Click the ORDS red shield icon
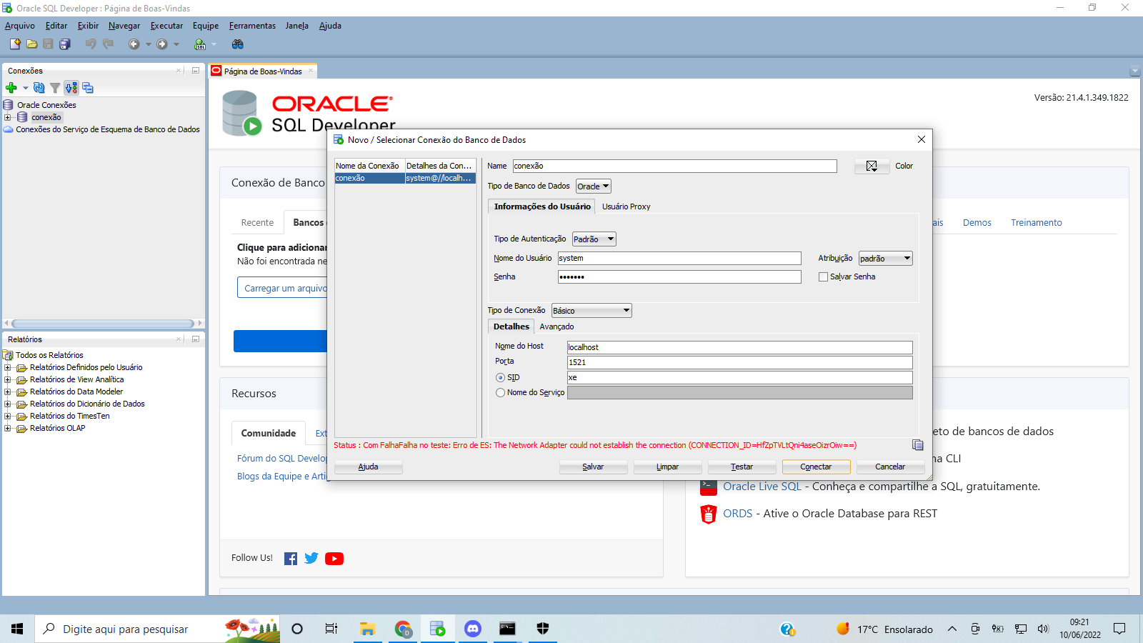The height and width of the screenshot is (643, 1143). [x=708, y=514]
